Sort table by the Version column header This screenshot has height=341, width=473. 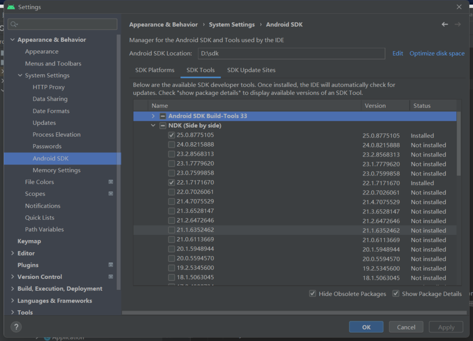(x=385, y=106)
